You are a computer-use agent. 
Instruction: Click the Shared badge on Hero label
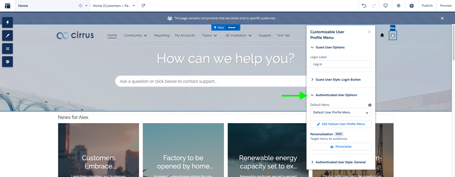pyautogui.click(x=232, y=27)
